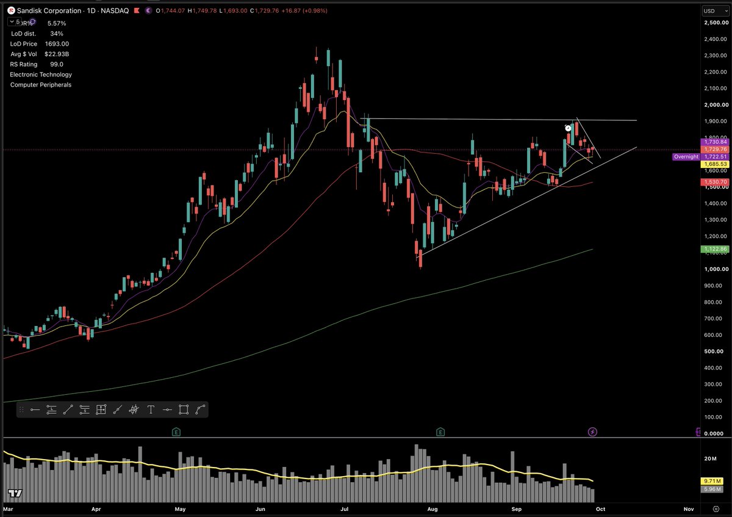Click the Jul label on time axis
Viewport: 732px width, 517px height.
point(346,508)
